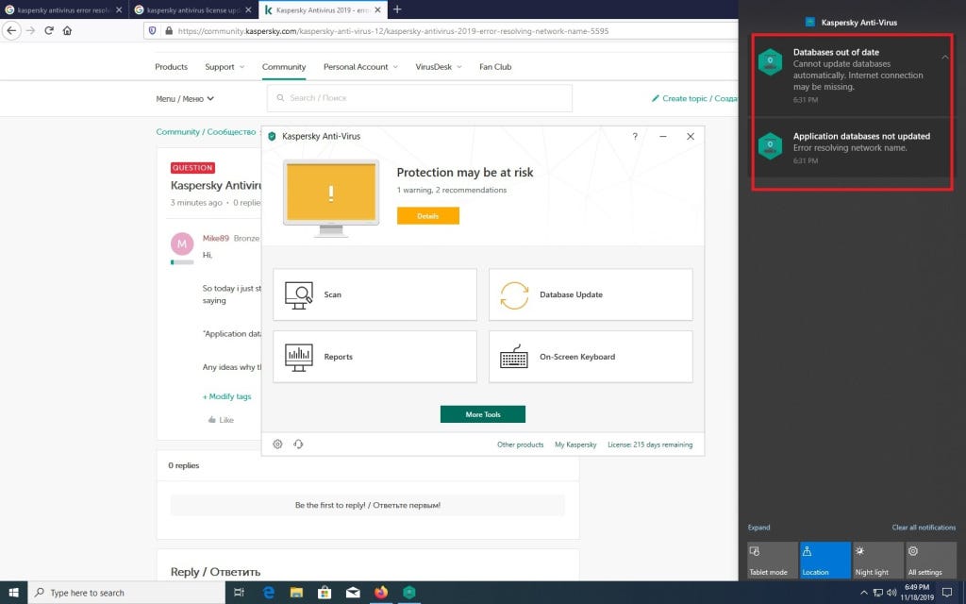Show hidden system tray icons

(864, 593)
